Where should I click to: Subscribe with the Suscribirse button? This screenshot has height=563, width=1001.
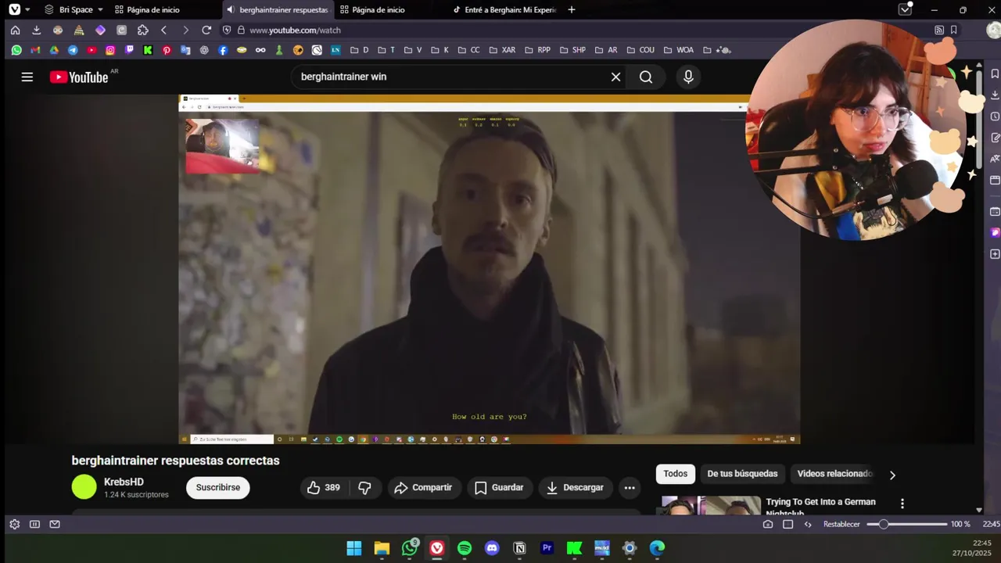(x=217, y=487)
